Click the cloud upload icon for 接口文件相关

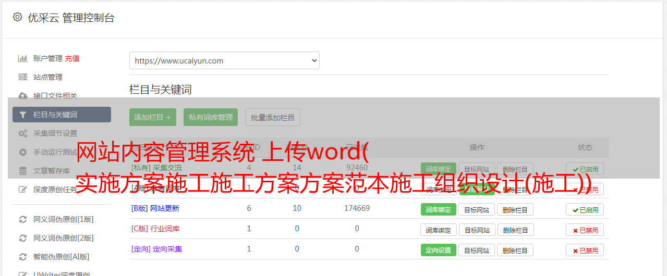(x=23, y=96)
